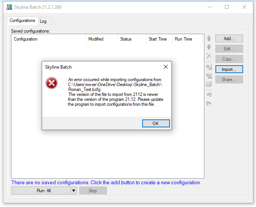Click the open results folder icon
The height and width of the screenshot is (207, 256).
click(209, 84)
